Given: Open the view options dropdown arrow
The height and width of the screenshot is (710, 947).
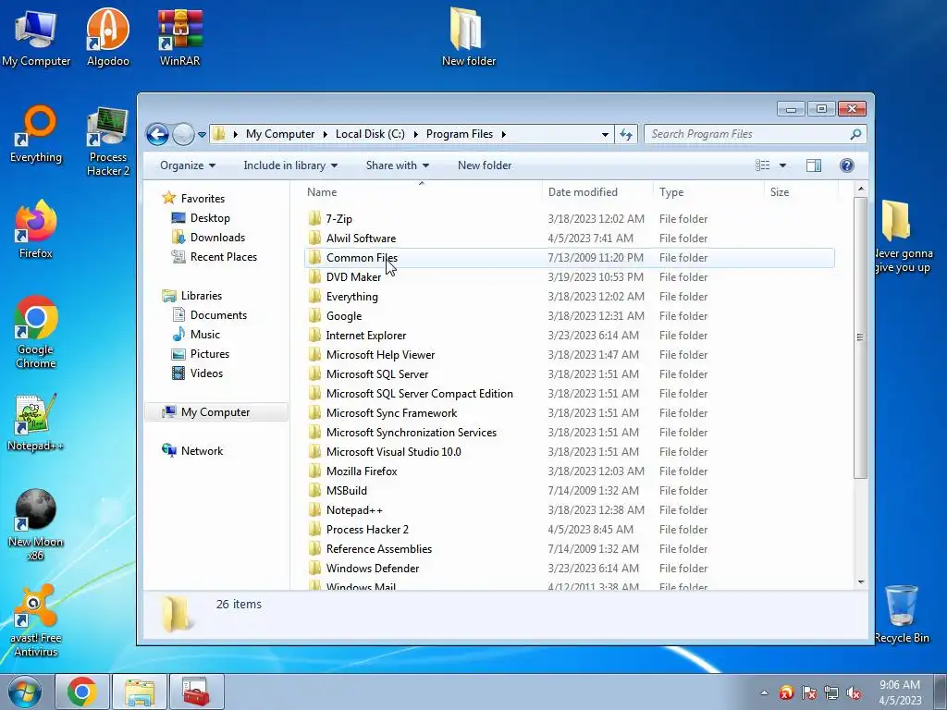Looking at the screenshot, I should point(782,165).
